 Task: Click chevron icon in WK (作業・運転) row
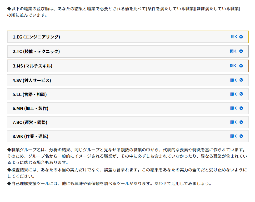pos(241,136)
